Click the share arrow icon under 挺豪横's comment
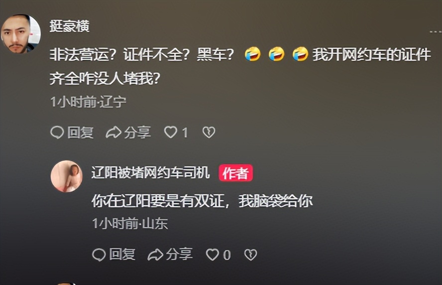Viewport: 442px width, 285px height. 113,132
